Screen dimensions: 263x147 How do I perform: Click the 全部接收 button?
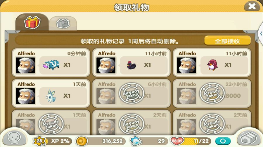click(227, 41)
